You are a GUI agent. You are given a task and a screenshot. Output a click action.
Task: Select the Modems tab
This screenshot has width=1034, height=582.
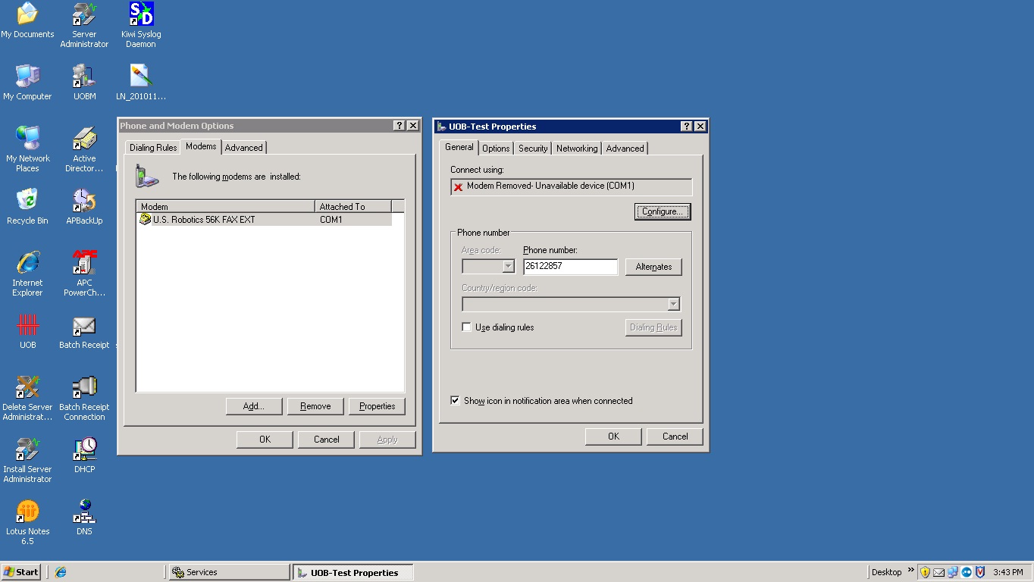201,146
